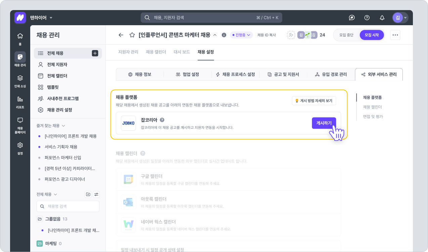Jump to 채용 플랫폼 anchor on right
428x252 pixels.
pyautogui.click(x=372, y=97)
